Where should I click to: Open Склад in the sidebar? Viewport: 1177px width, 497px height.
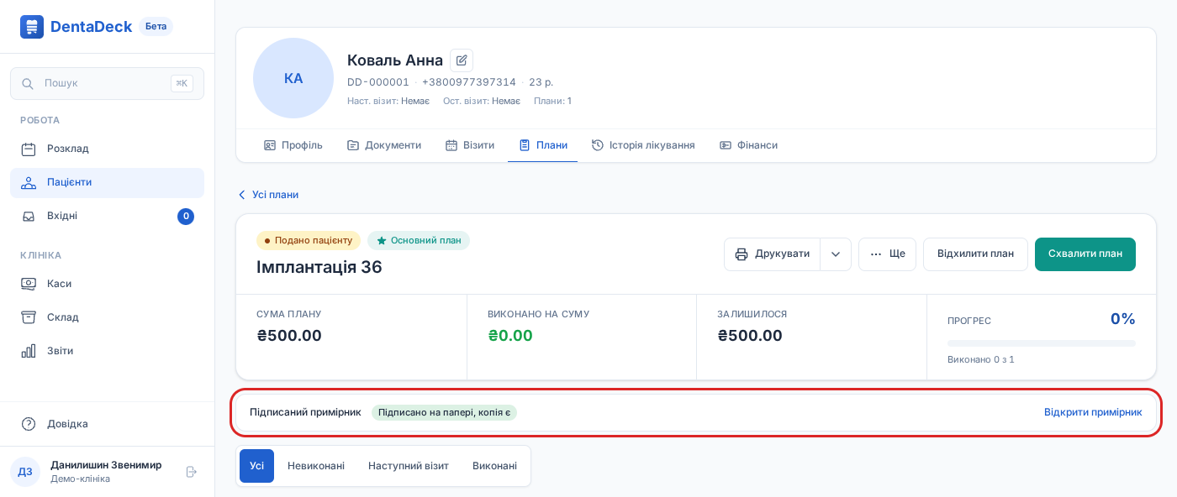[107, 317]
